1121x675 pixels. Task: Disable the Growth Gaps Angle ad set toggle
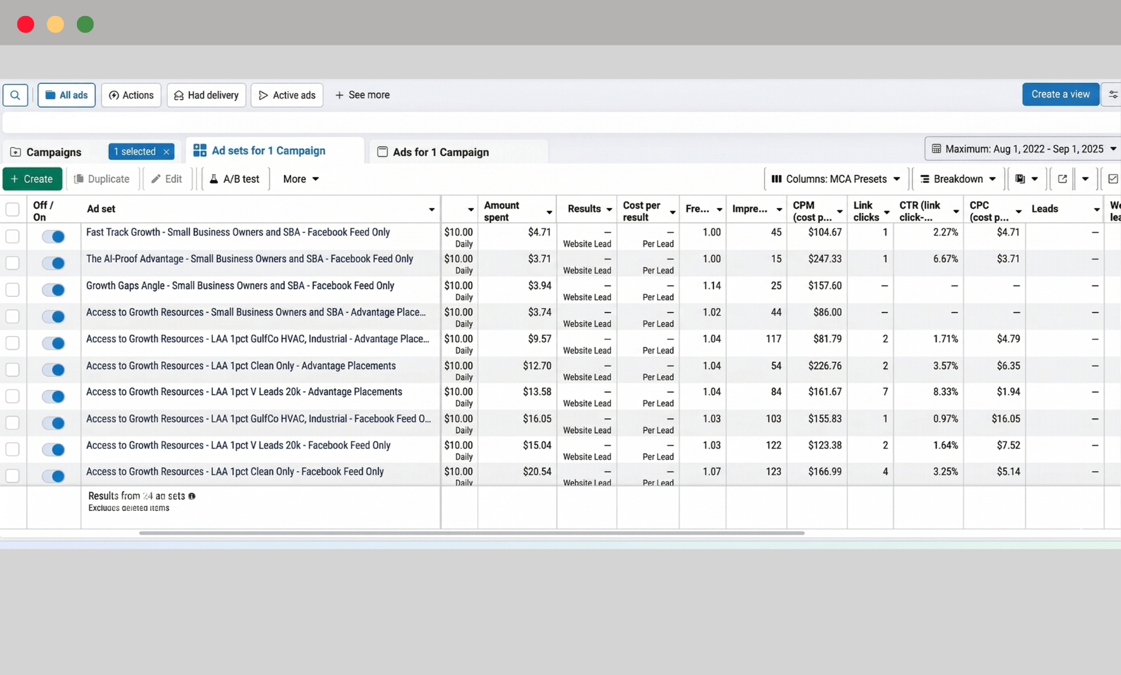coord(53,289)
